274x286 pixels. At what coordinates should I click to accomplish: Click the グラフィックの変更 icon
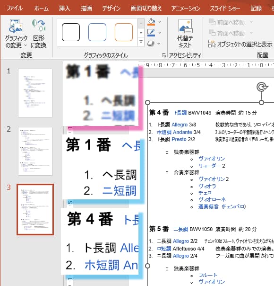click(x=16, y=26)
